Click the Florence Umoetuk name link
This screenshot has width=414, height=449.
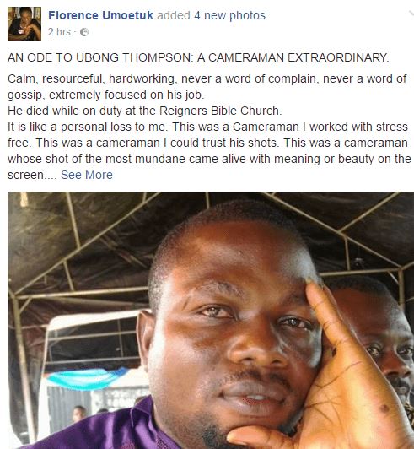point(100,15)
